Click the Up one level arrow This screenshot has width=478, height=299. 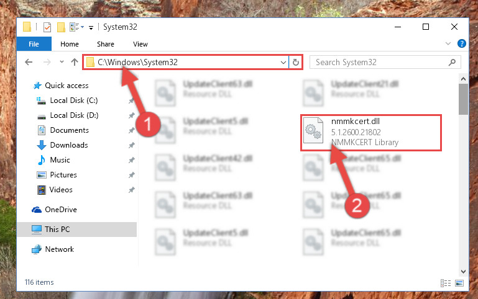tap(75, 62)
